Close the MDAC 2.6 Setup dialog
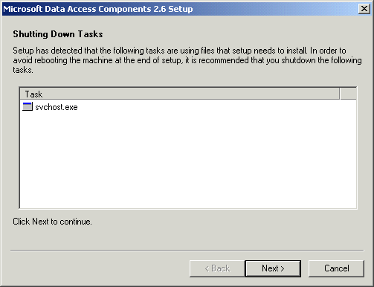This screenshot has width=374, height=287. 364,9
